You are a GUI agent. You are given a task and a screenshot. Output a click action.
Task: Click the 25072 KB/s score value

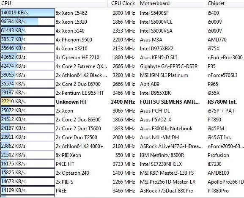pyautogui.click(x=13, y=110)
